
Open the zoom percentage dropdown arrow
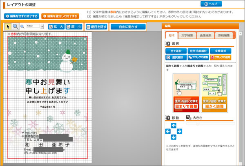pyautogui.click(x=42, y=27)
